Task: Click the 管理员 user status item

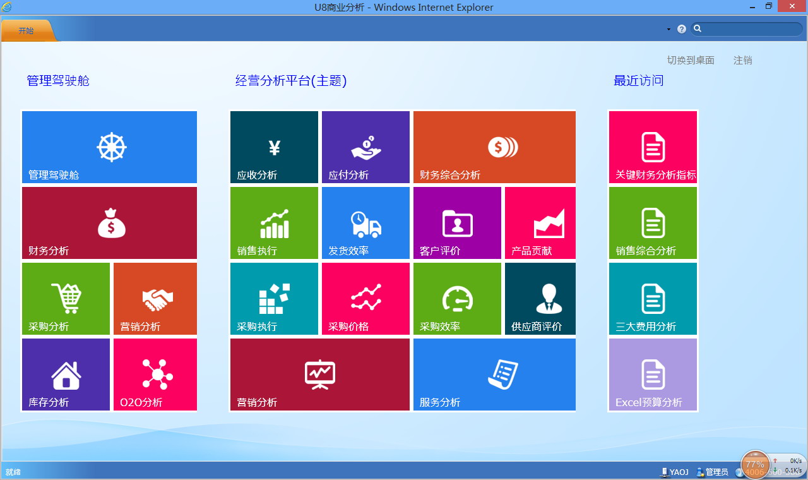Action: (x=712, y=472)
